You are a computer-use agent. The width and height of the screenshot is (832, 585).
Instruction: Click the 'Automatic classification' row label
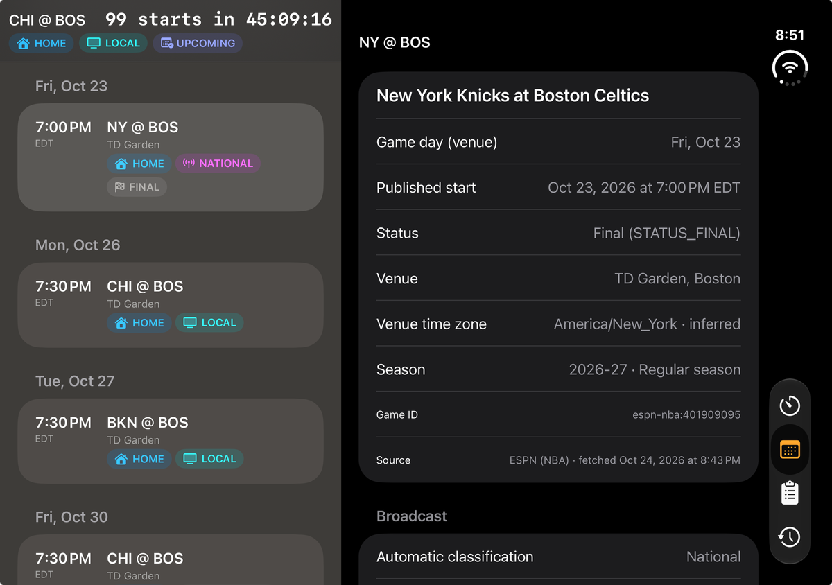click(455, 557)
